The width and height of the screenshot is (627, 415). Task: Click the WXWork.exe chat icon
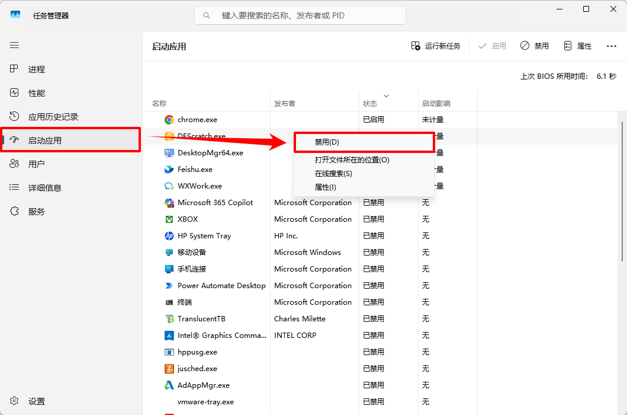point(169,186)
